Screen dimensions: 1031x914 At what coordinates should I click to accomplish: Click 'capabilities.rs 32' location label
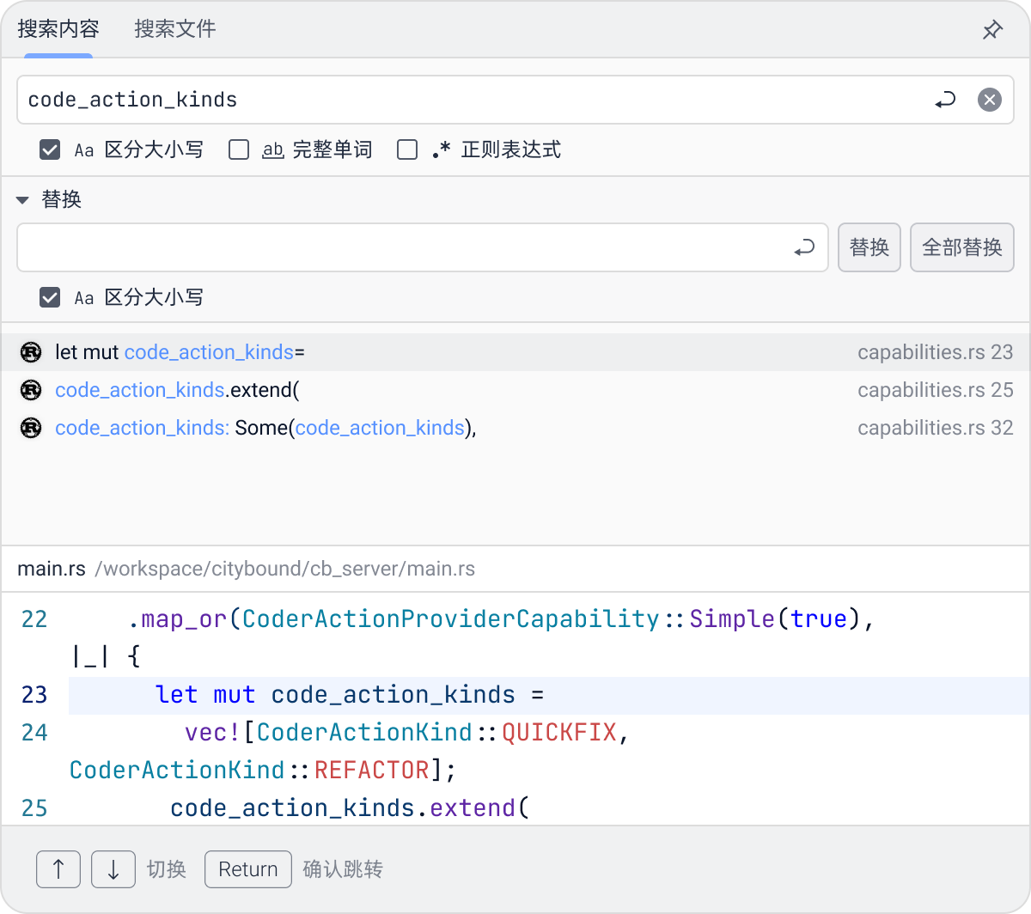click(936, 428)
